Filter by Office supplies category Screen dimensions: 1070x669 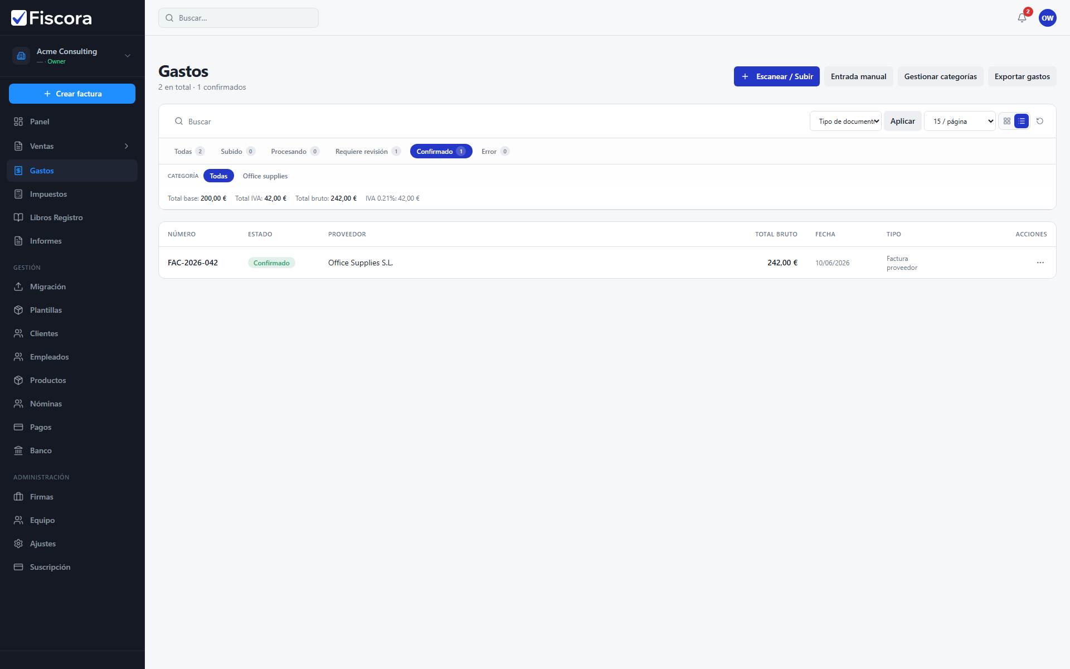[x=265, y=176]
